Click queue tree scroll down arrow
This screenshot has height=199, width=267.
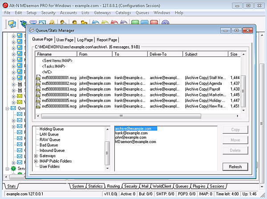pyautogui.click(x=107, y=168)
